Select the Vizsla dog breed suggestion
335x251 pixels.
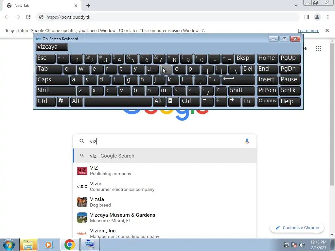[x=165, y=202]
